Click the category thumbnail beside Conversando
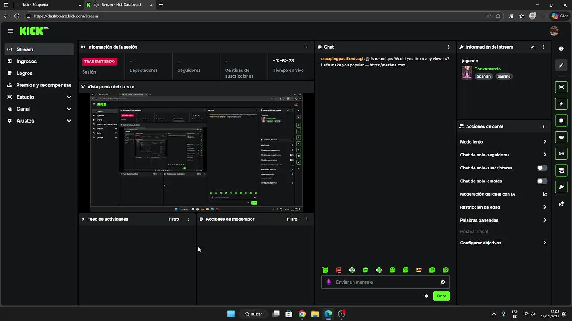The image size is (572, 321). pos(467,73)
